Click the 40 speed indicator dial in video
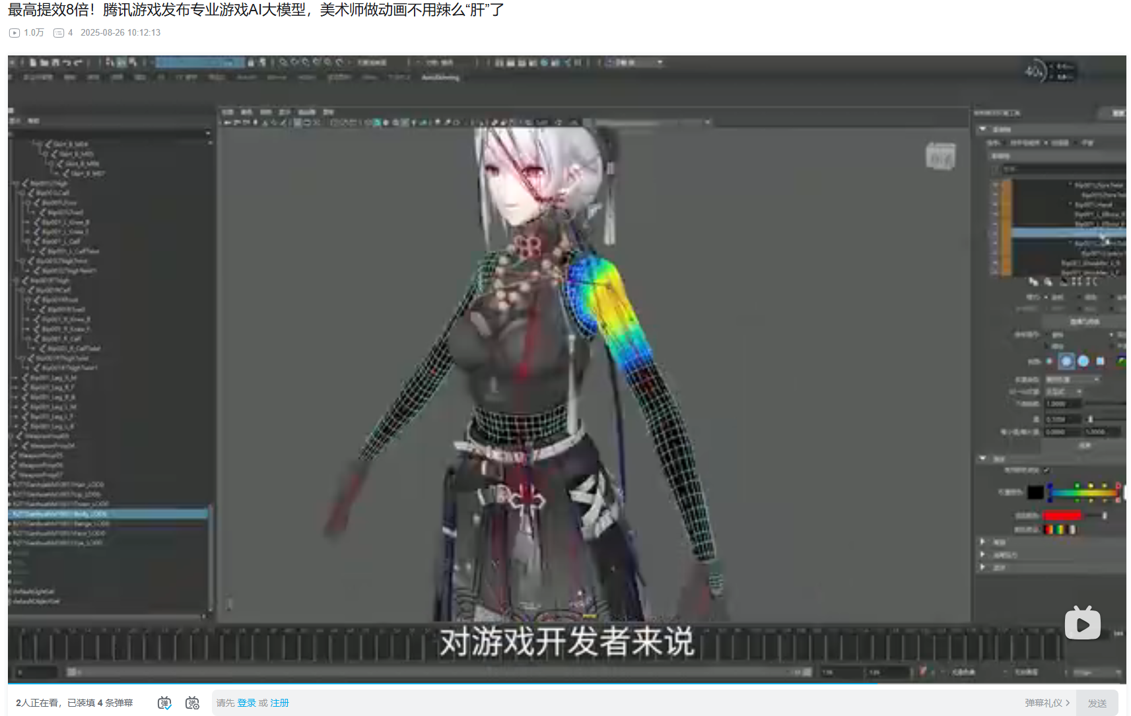 pyautogui.click(x=1035, y=71)
